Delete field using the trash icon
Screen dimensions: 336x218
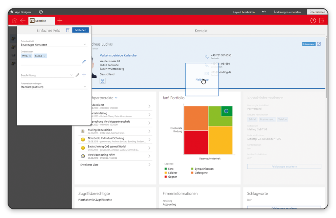(67, 30)
